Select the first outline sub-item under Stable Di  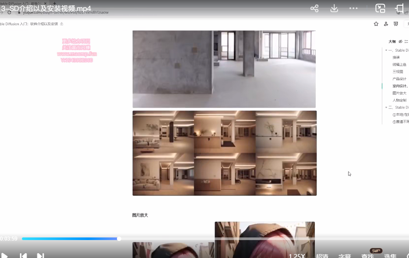(396, 57)
